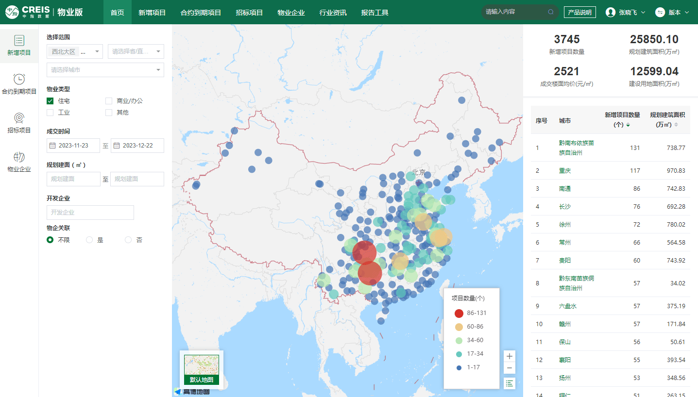Image resolution: width=698 pixels, height=397 pixels.
Task: Select the 招标项目 sidebar icon
Action: click(x=19, y=118)
